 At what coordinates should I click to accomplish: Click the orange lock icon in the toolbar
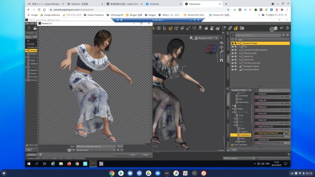(x=236, y=28)
